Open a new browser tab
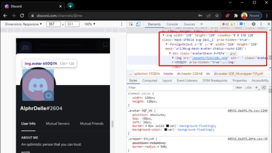 point(70,6)
